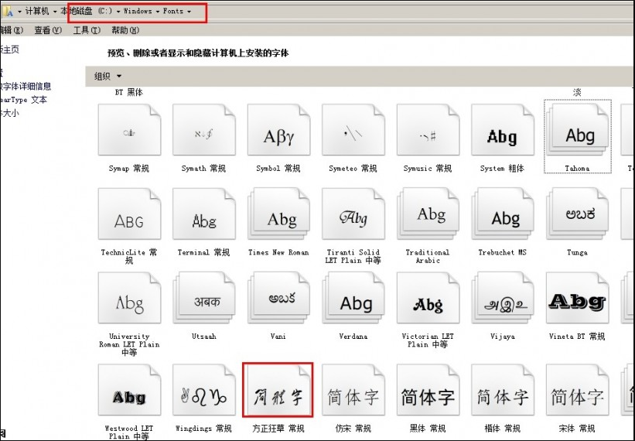This screenshot has width=635, height=441.
Task: Open the 工具(T) menu
Action: click(87, 30)
